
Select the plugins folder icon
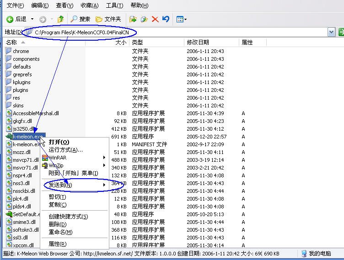pos(8,90)
